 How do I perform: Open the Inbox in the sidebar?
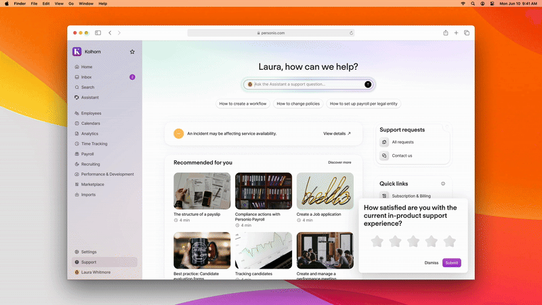coord(87,77)
